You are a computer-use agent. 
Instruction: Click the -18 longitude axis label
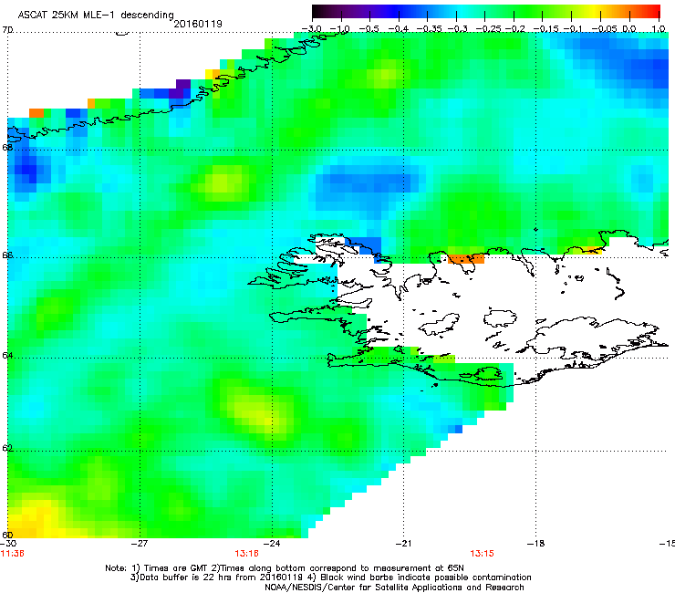(x=535, y=544)
